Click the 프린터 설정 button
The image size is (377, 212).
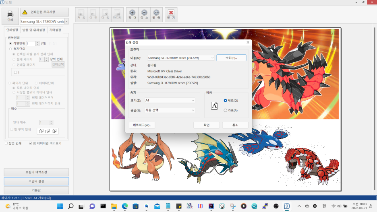tap(36, 181)
